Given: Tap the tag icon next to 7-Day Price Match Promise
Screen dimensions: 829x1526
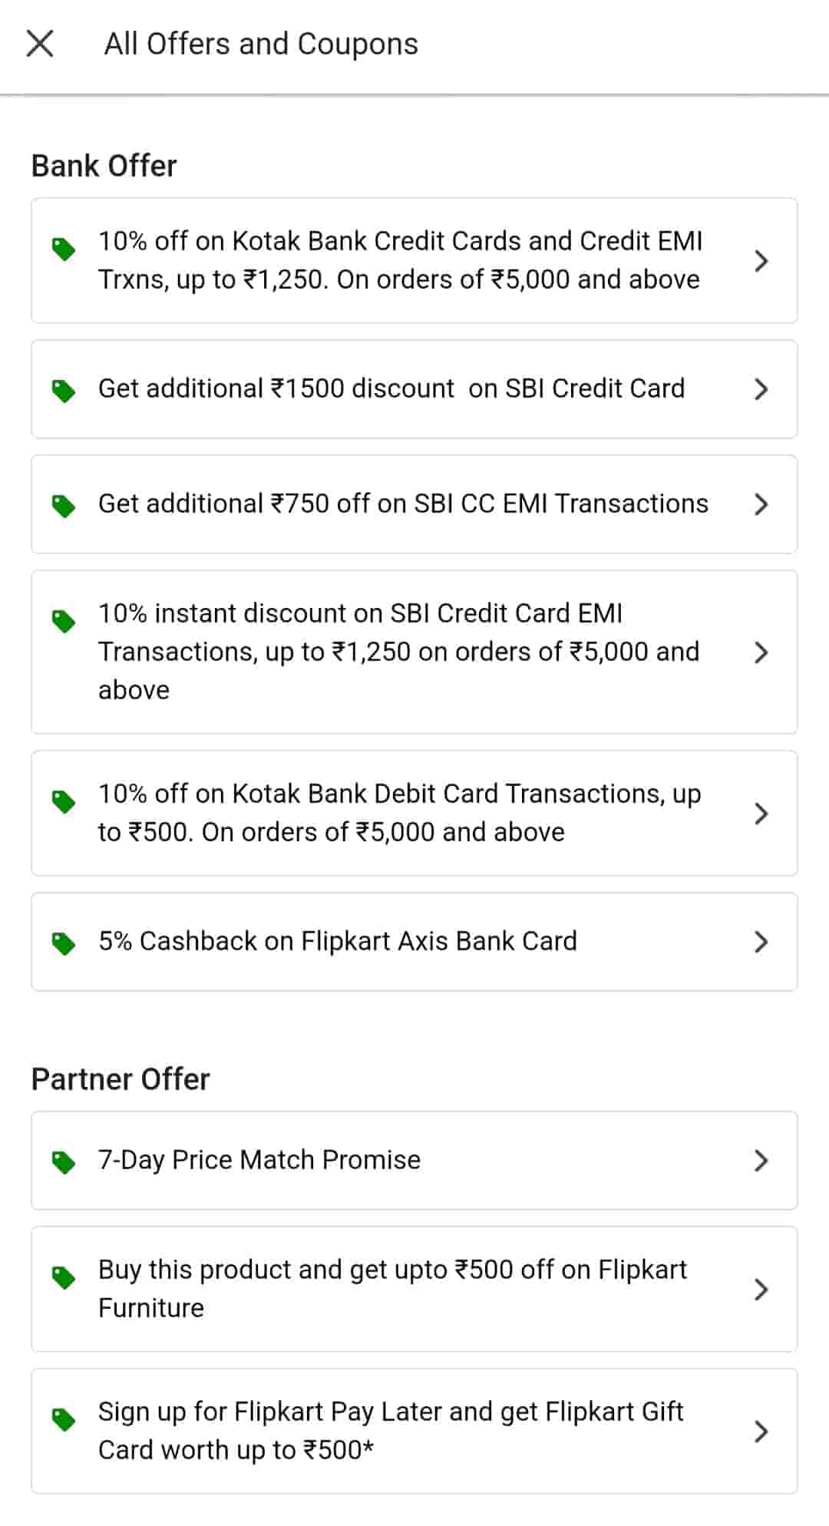Looking at the screenshot, I should tap(64, 1162).
